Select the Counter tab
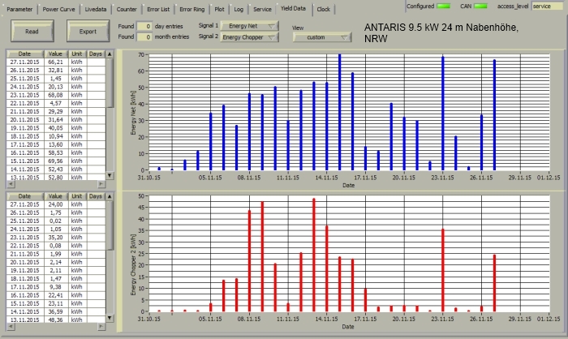This screenshot has width=568, height=339. click(127, 9)
